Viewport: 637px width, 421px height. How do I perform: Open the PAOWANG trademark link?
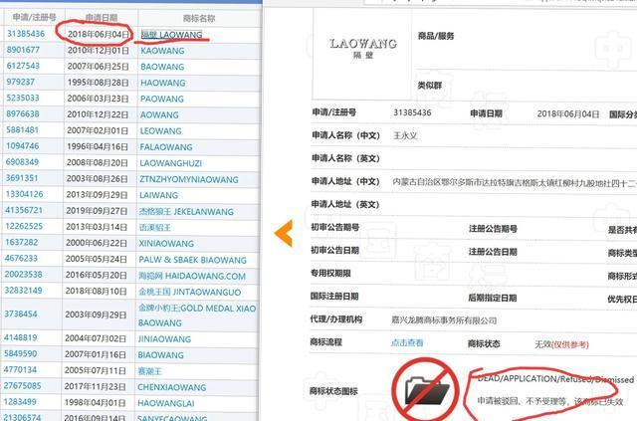click(161, 99)
